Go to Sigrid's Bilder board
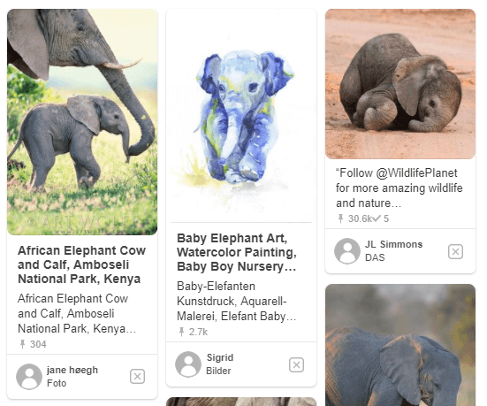 (x=218, y=371)
